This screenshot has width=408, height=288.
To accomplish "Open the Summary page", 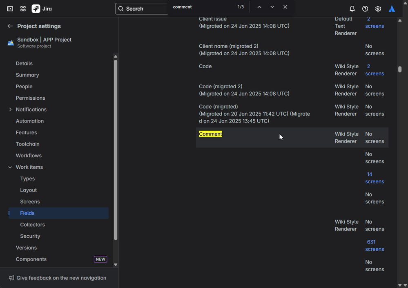I will (x=27, y=75).
